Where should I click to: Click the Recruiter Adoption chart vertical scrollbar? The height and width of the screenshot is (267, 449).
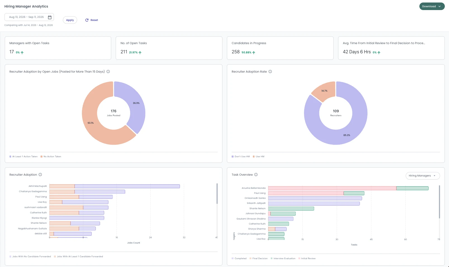point(217,194)
